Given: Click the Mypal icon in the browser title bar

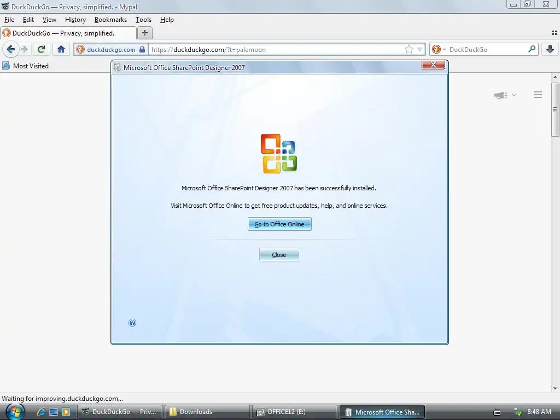Looking at the screenshot, I should 5,7.
